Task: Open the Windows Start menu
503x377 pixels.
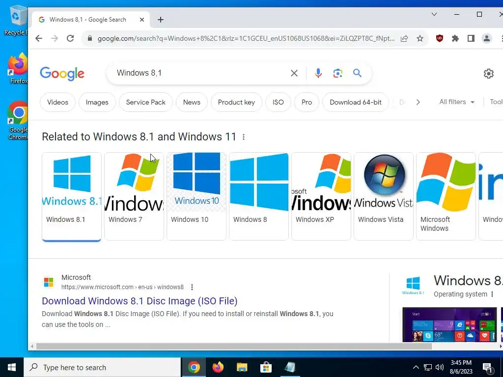Action: [12, 367]
